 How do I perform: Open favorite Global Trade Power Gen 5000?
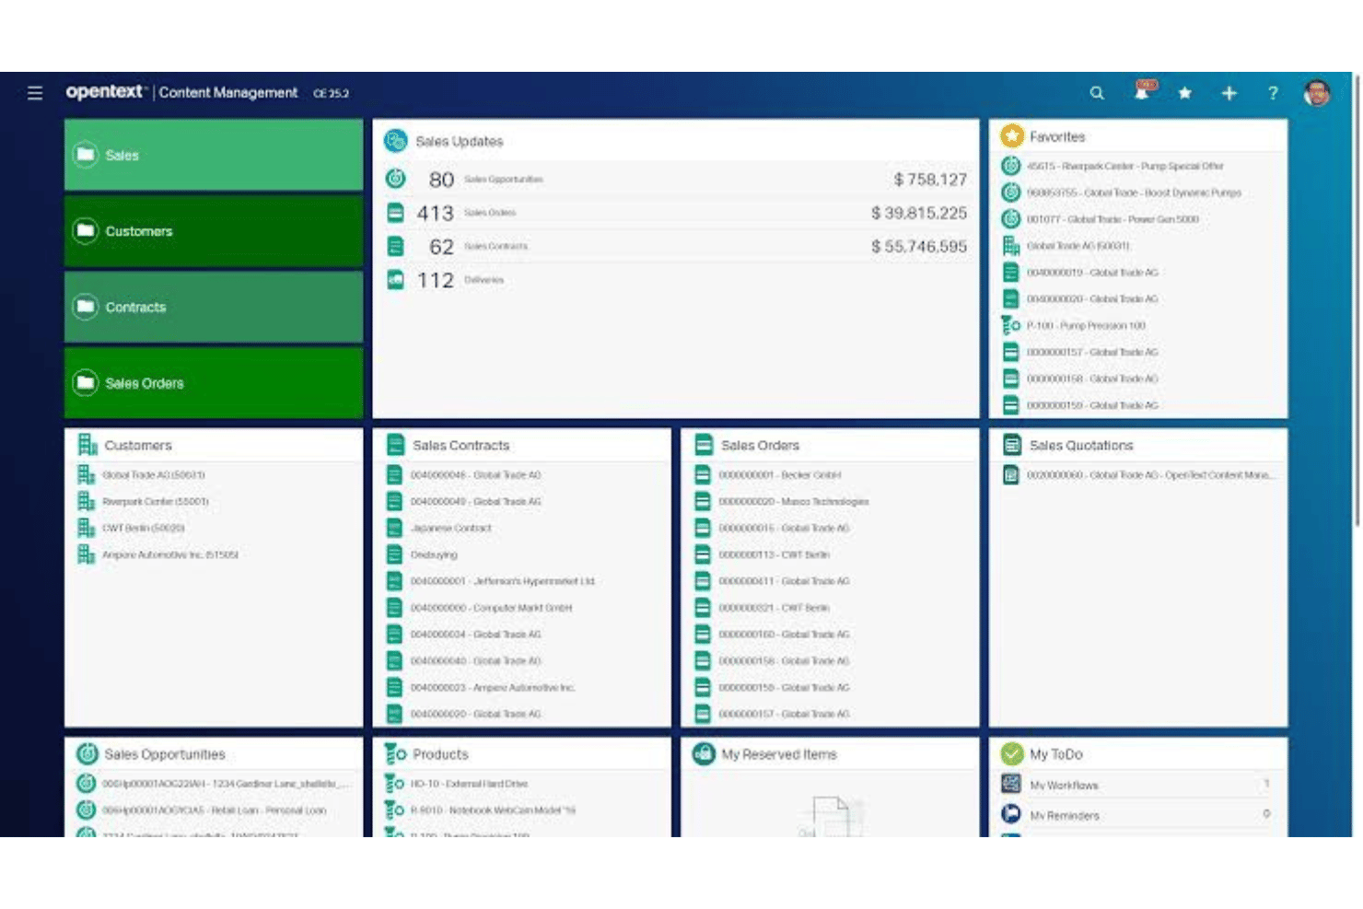1113,219
